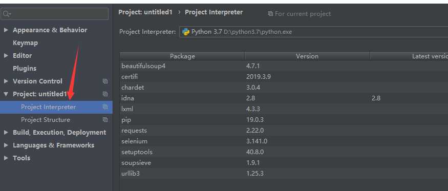Click the copy icon beside Project Structure
The width and height of the screenshot is (448, 191).
[105, 119]
